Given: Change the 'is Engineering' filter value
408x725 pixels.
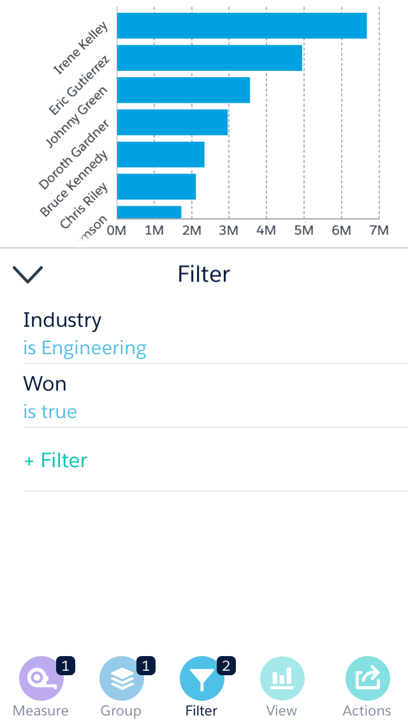Looking at the screenshot, I should pos(85,348).
